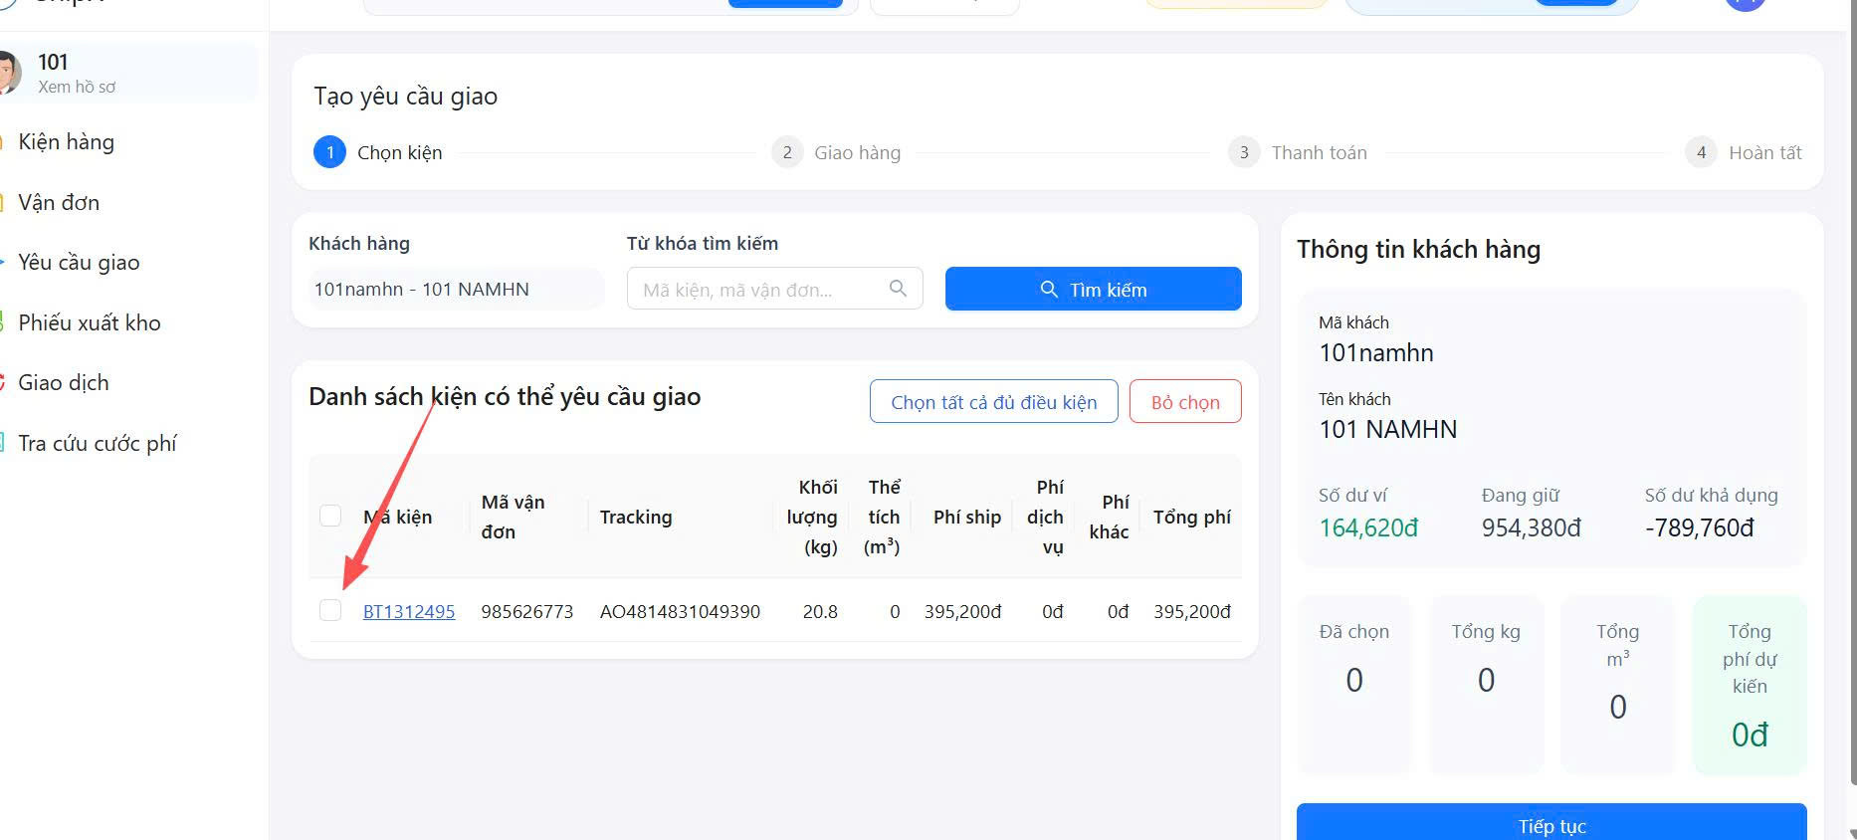This screenshot has width=1857, height=840.
Task: Toggle the select-all header checkbox
Action: coord(330,516)
